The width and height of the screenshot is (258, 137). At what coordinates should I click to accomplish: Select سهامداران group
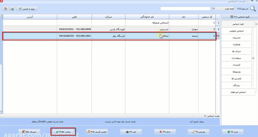coord(236,58)
